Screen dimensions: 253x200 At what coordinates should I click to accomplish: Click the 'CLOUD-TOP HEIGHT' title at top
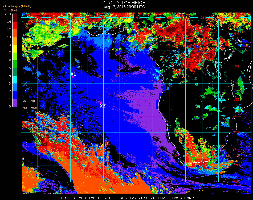pos(126,3)
